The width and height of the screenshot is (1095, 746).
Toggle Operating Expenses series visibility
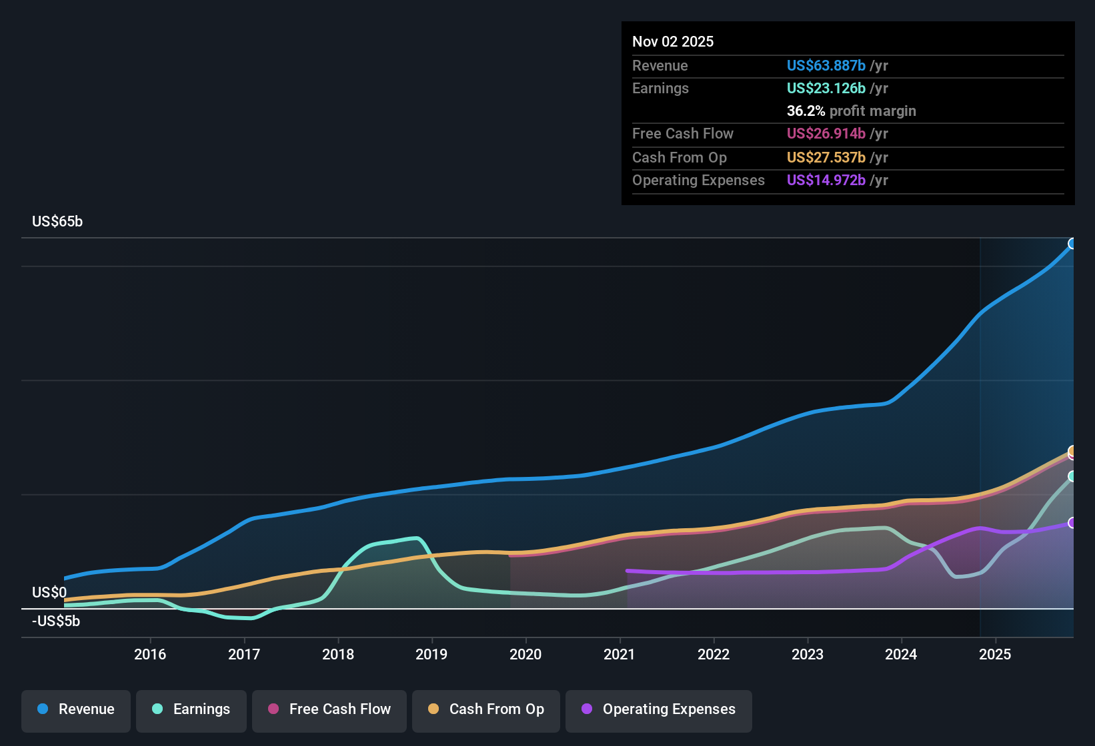(658, 710)
